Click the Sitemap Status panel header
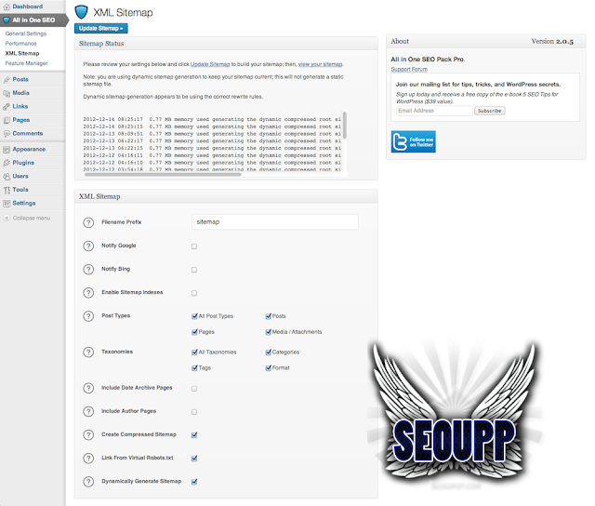595x506 pixels. coord(226,44)
